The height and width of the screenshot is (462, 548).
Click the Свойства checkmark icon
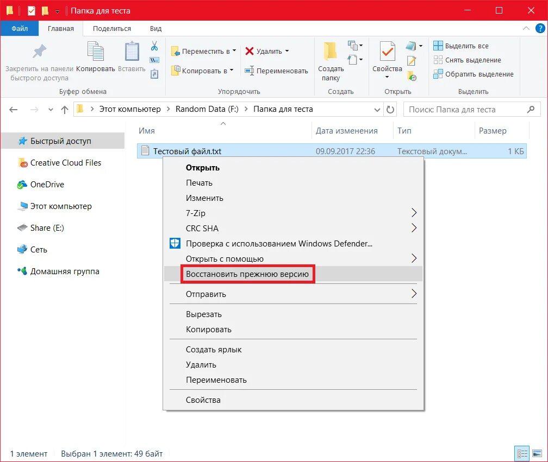[387, 51]
